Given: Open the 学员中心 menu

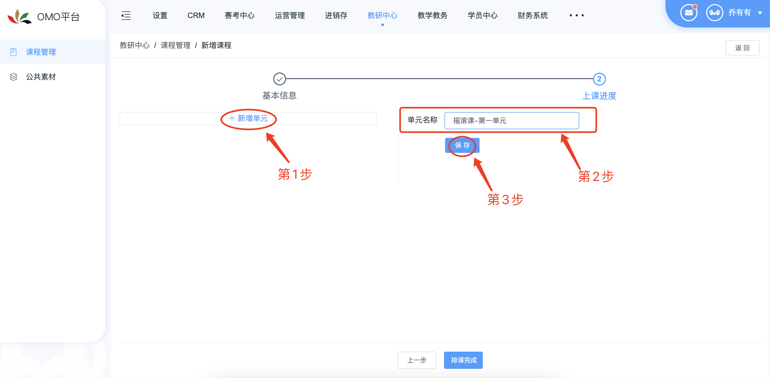Looking at the screenshot, I should pos(483,15).
